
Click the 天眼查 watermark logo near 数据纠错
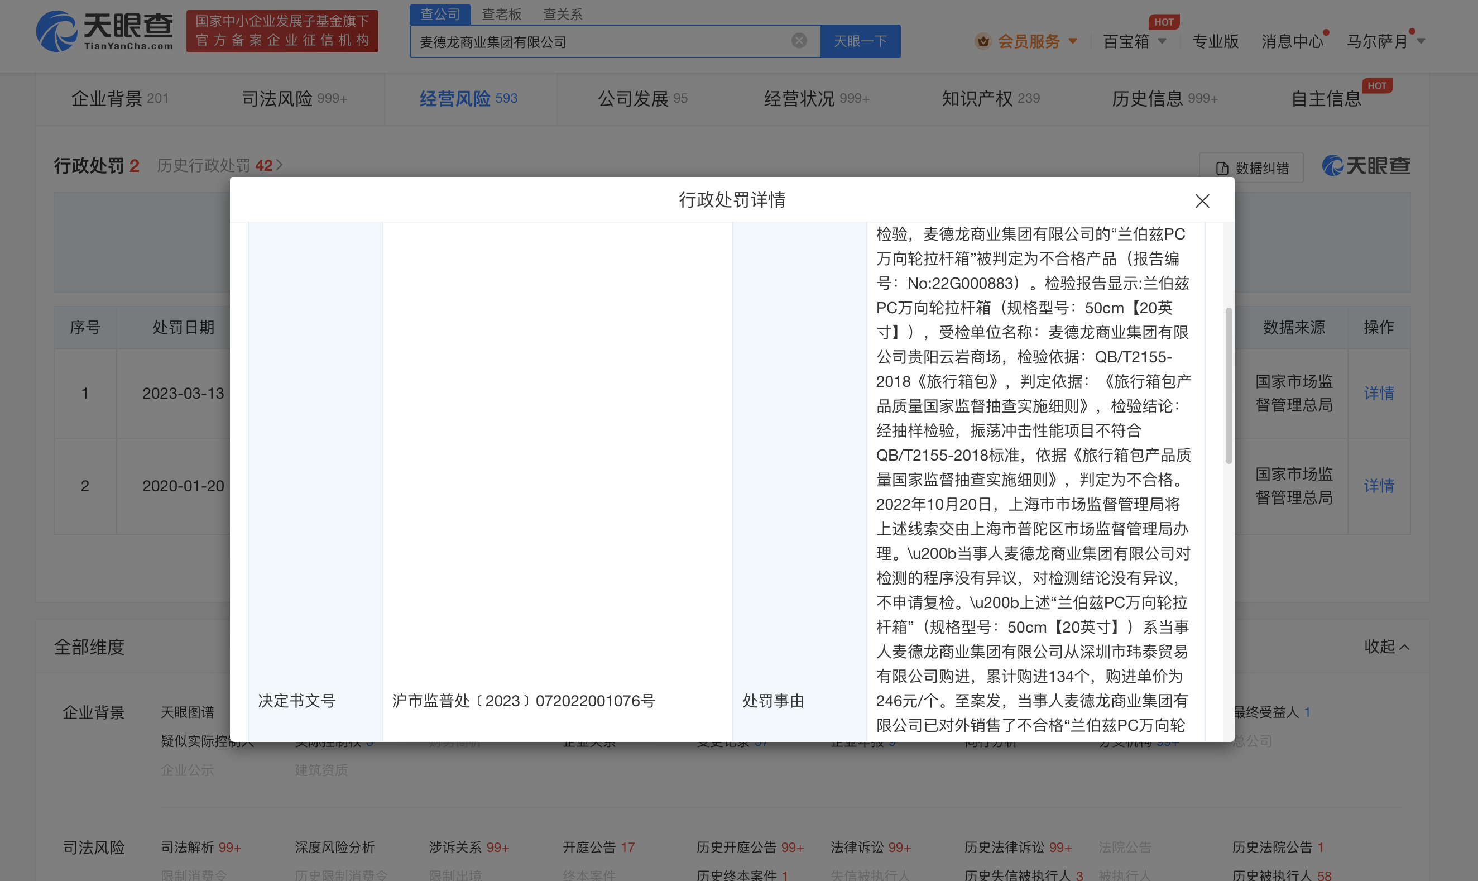1366,167
